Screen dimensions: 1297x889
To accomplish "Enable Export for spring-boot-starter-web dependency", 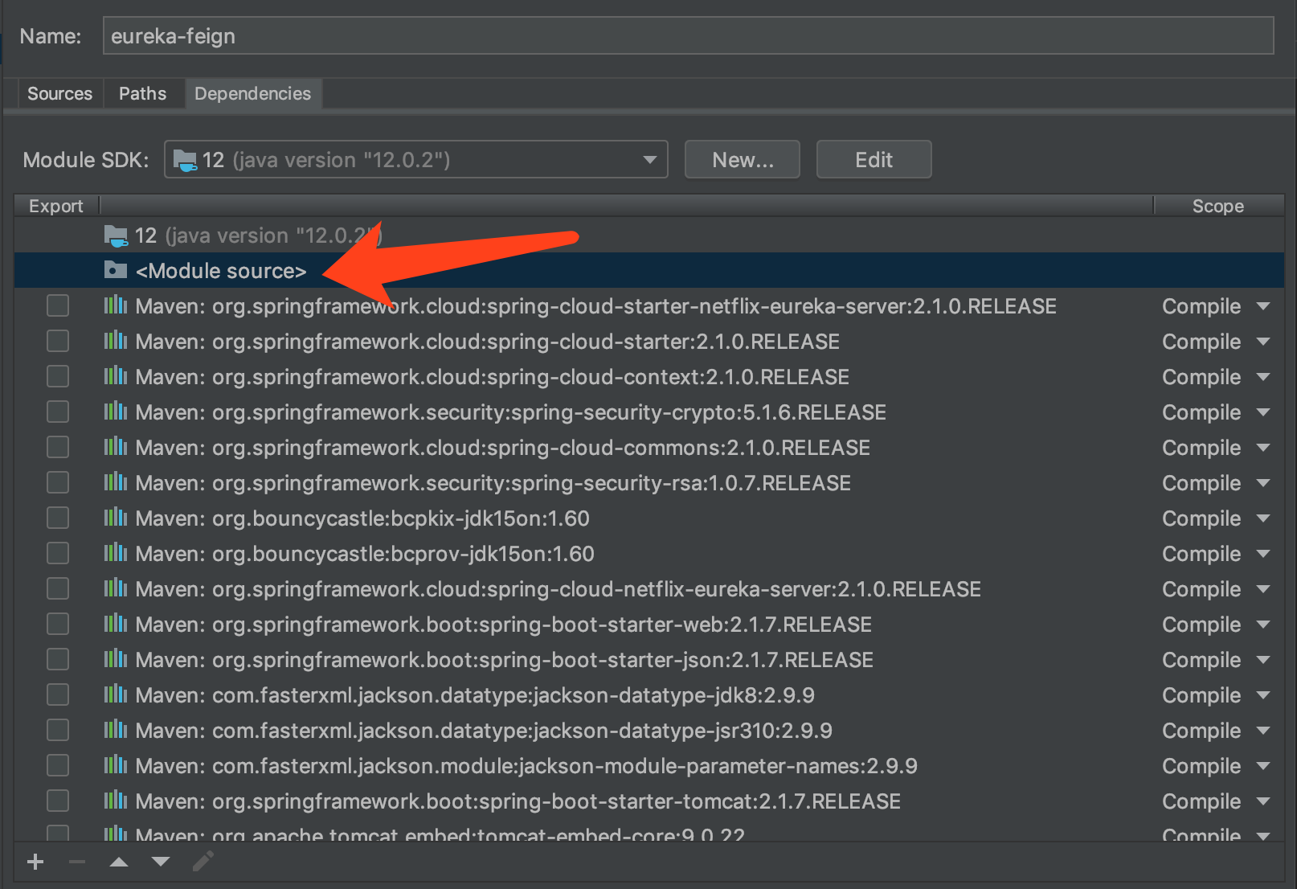I will click(57, 624).
